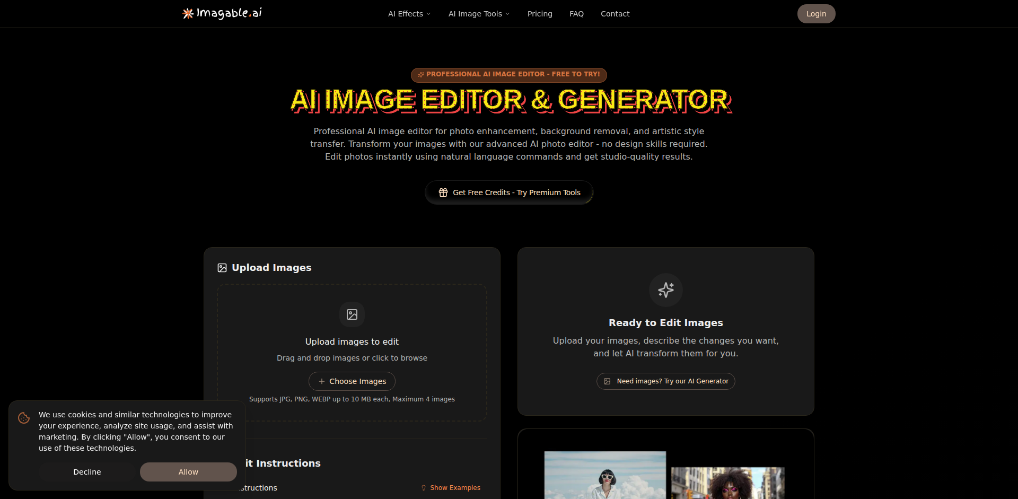The height and width of the screenshot is (499, 1018).
Task: Expand the AI Image Tools menu
Action: click(479, 14)
